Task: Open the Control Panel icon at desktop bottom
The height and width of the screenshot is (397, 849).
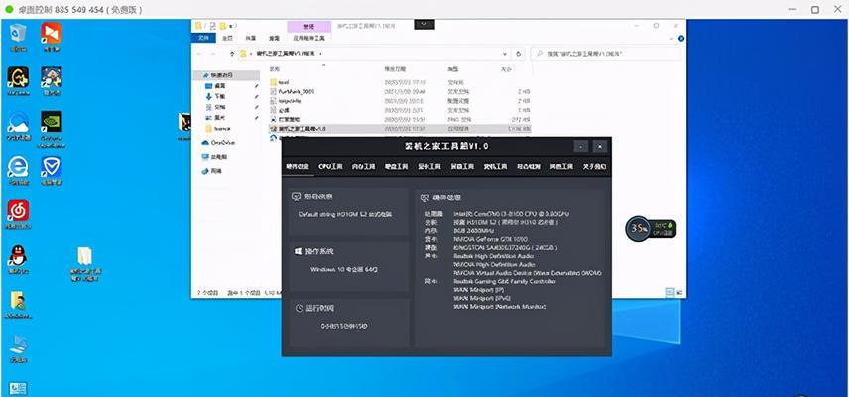Action: [18, 388]
